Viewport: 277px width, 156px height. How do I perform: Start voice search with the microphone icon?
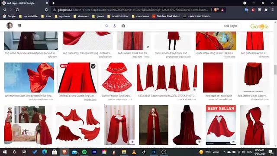(114, 26)
